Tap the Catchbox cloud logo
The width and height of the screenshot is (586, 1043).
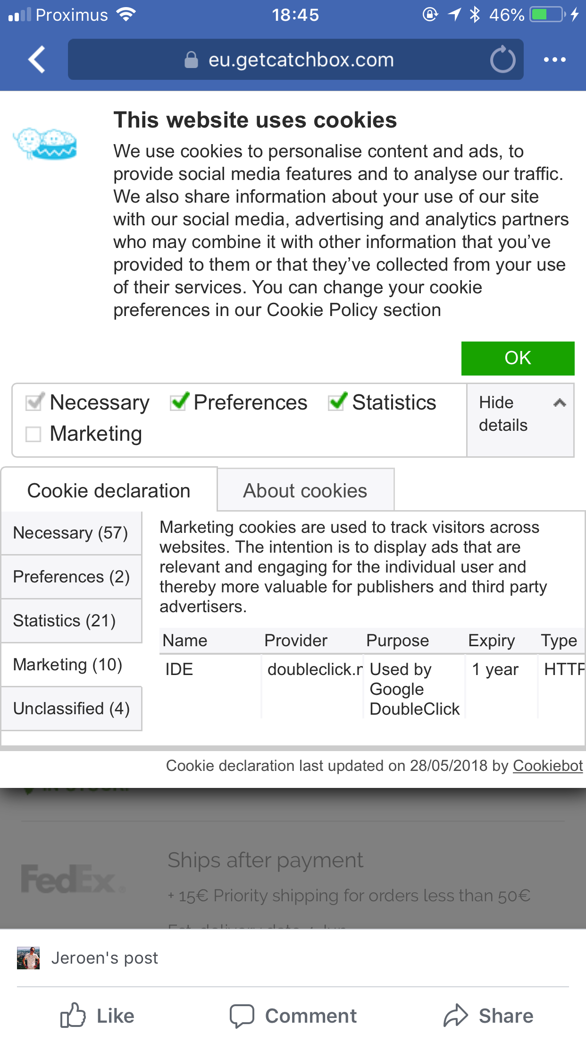(x=45, y=143)
